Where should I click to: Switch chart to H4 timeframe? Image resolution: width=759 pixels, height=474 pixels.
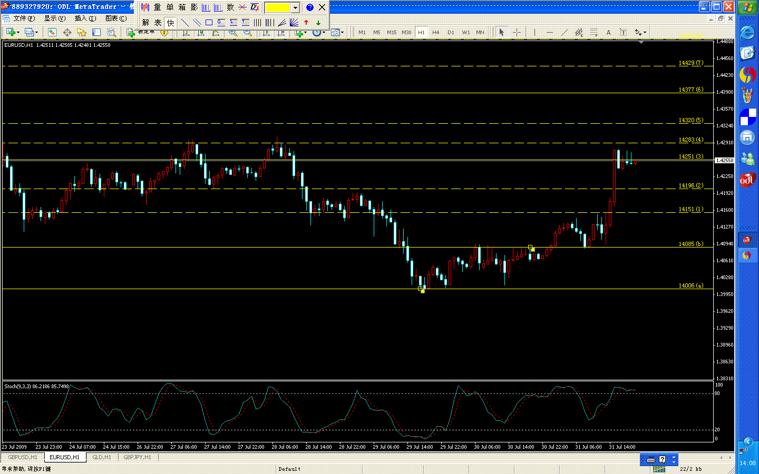point(436,32)
